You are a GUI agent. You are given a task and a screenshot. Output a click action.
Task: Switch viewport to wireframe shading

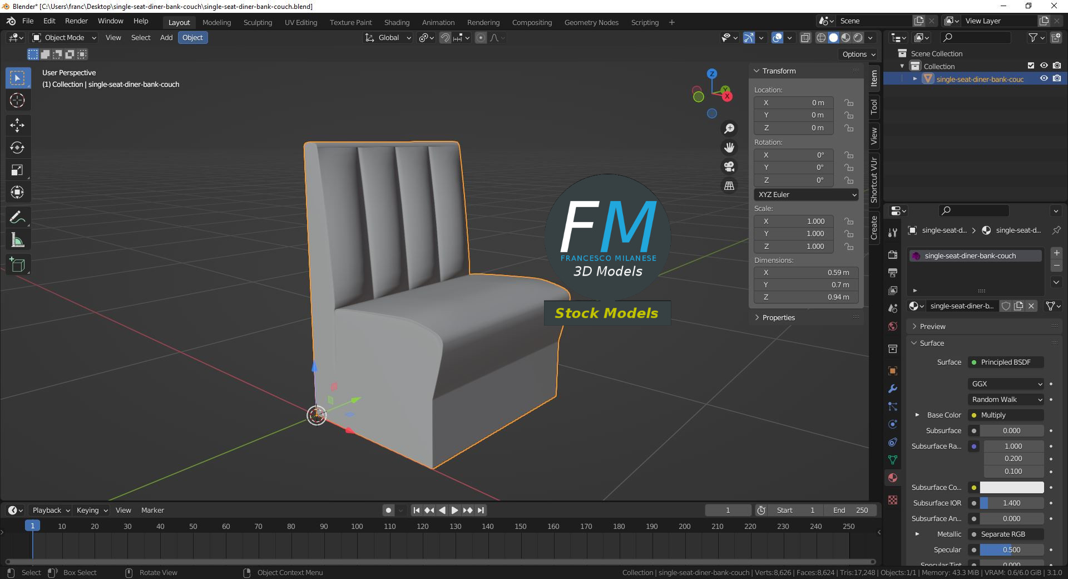821,38
